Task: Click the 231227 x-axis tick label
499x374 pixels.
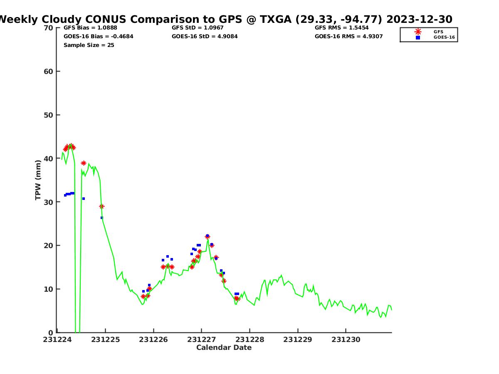Action: click(202, 340)
